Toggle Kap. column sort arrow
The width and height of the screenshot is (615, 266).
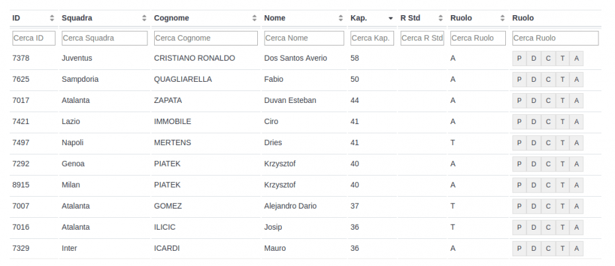(x=391, y=18)
